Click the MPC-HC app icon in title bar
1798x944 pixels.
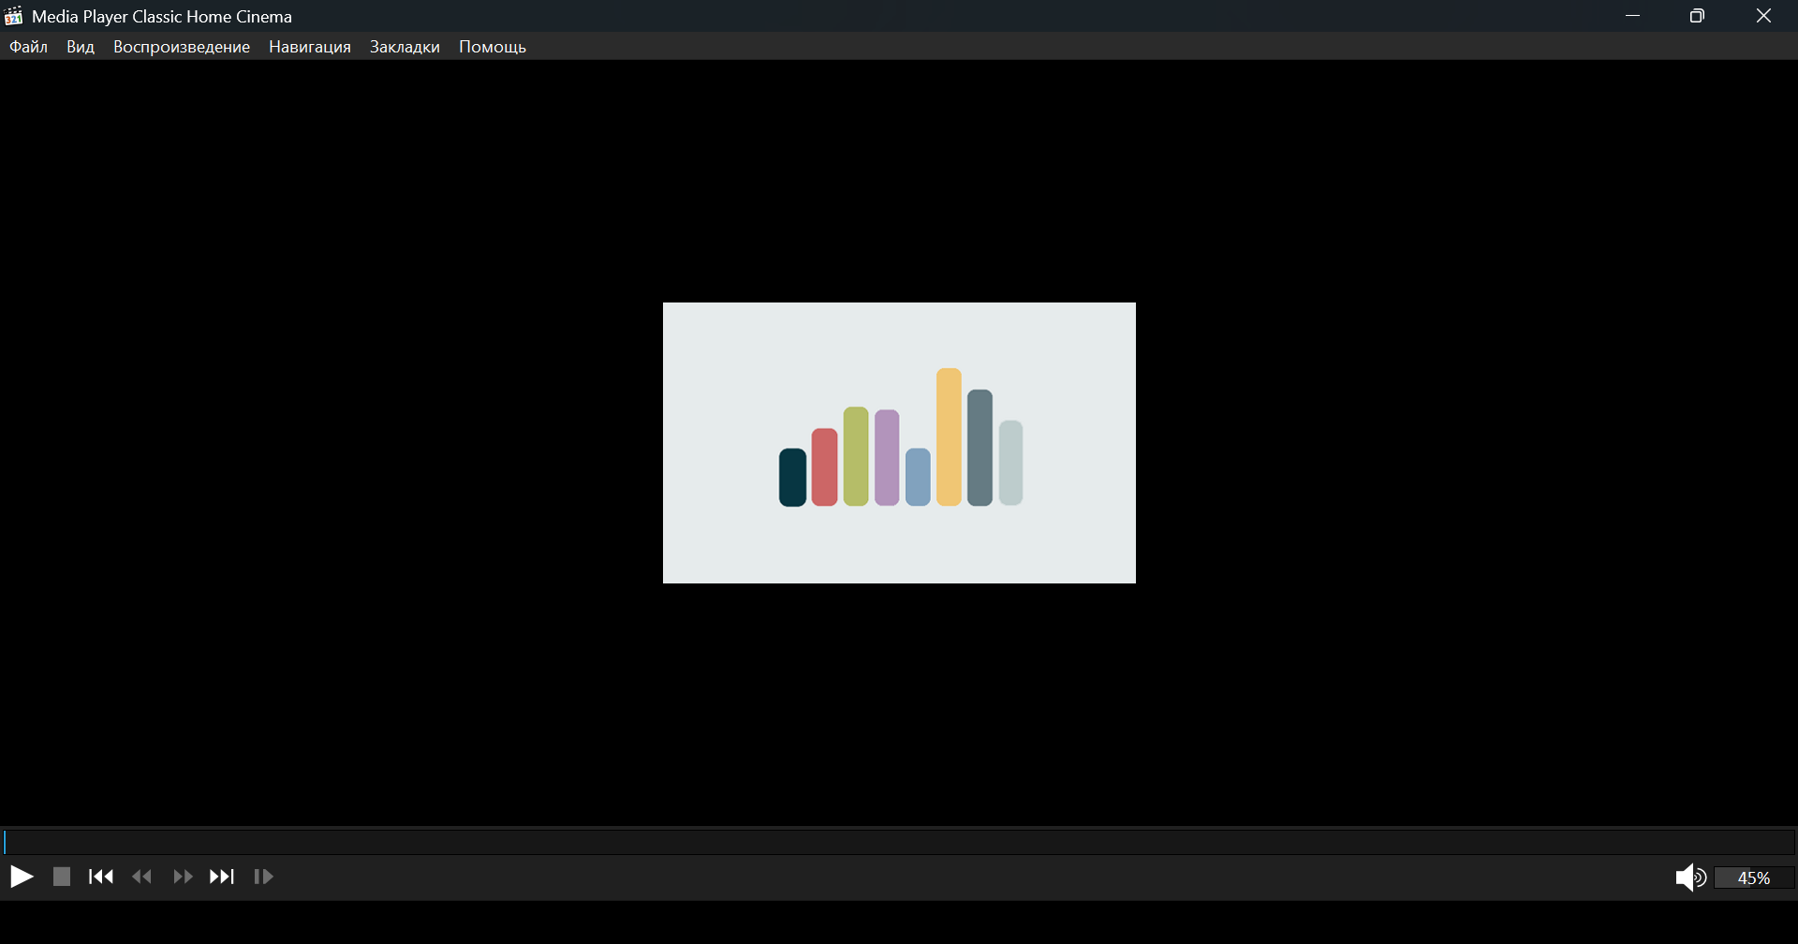pos(14,16)
